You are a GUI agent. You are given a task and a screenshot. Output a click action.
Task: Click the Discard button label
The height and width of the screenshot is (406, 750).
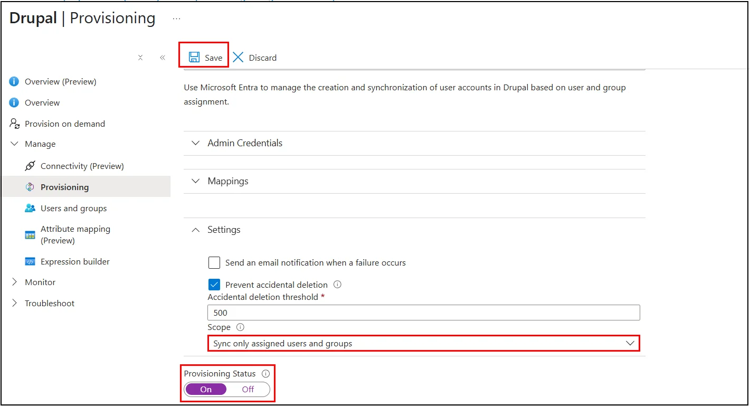click(x=263, y=58)
